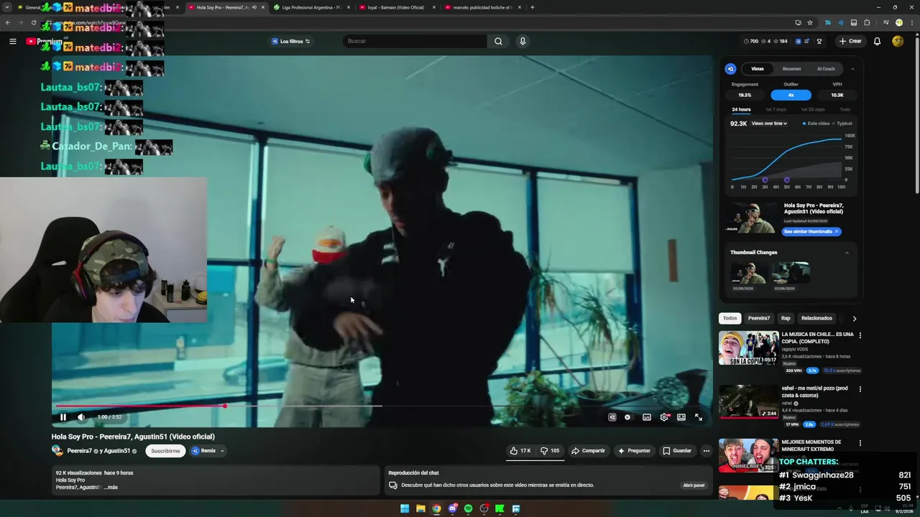Click the VPH 10.3K pill
Image resolution: width=920 pixels, height=517 pixels.
click(837, 95)
